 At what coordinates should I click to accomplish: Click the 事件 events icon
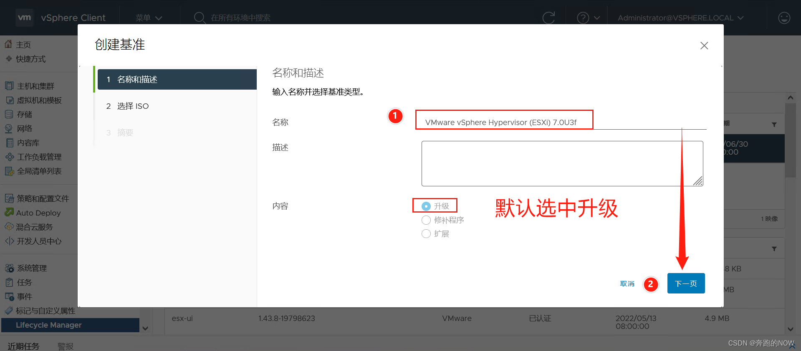9,296
